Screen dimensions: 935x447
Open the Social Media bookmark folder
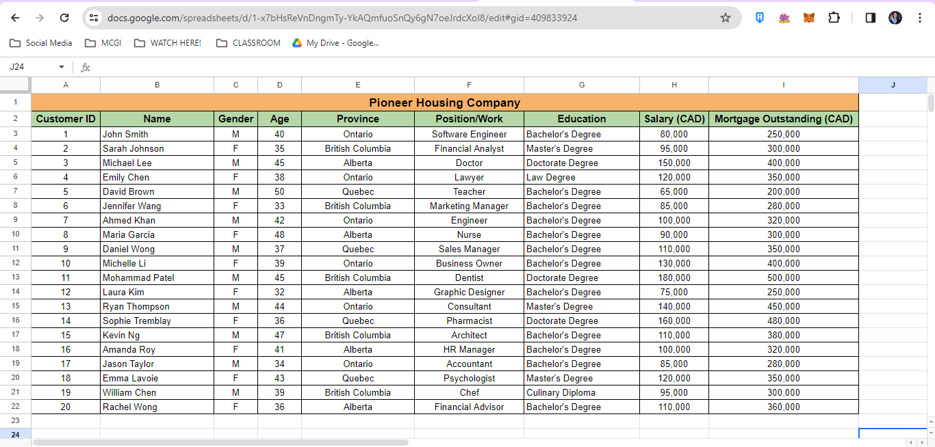(x=41, y=43)
